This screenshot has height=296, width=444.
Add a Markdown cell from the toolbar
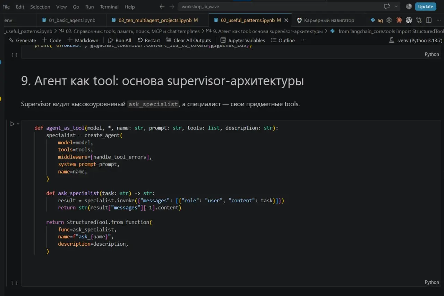click(x=83, y=40)
